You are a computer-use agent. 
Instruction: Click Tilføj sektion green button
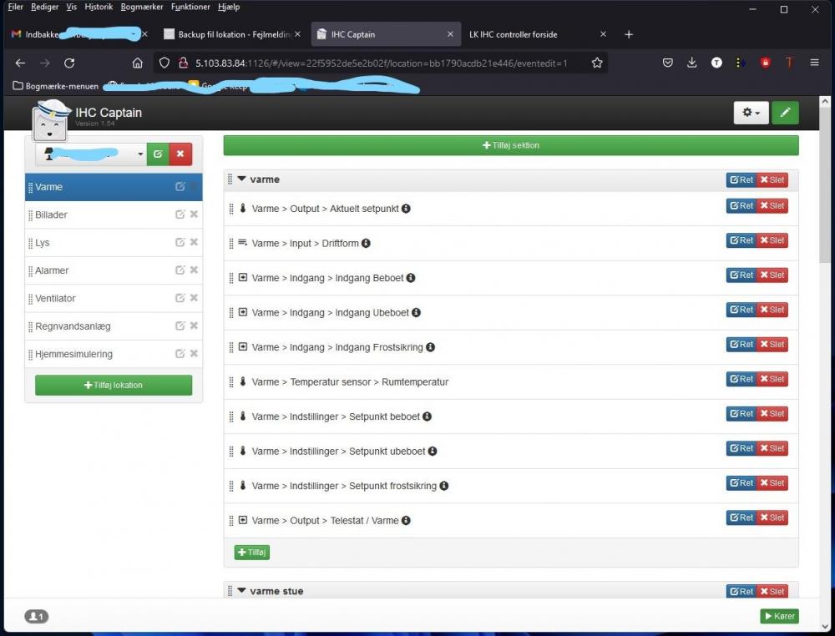click(x=511, y=145)
